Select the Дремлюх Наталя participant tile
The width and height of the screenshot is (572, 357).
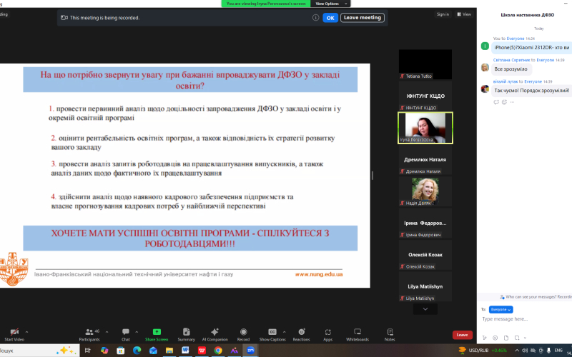pyautogui.click(x=425, y=159)
